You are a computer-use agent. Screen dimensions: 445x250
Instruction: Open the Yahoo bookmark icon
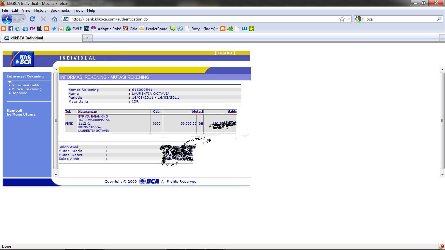(x=32, y=29)
